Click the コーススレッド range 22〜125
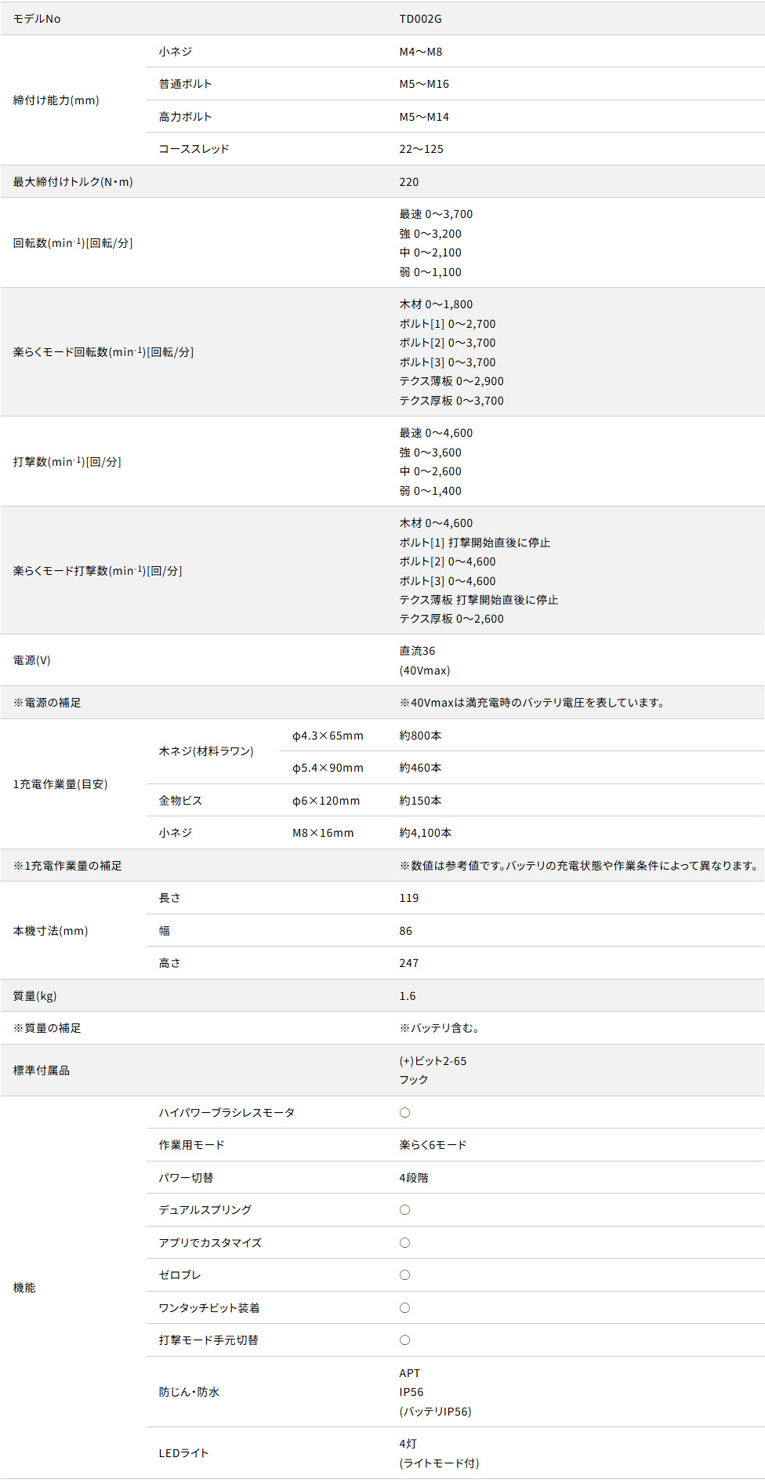 [x=421, y=149]
